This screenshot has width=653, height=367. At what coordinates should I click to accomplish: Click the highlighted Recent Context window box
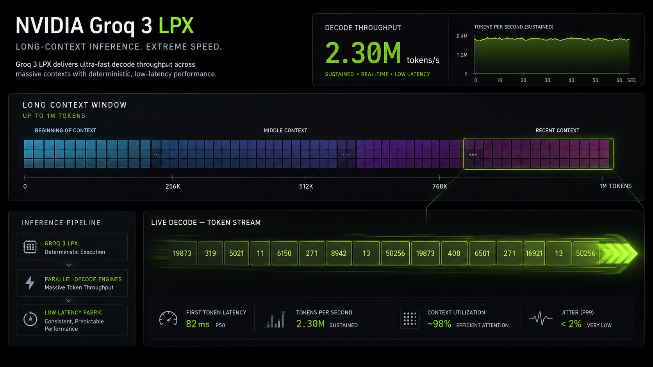[x=538, y=154]
